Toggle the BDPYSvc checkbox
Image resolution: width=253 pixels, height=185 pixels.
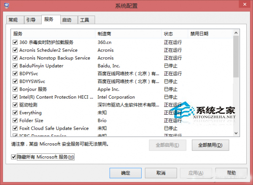[x=15, y=74]
